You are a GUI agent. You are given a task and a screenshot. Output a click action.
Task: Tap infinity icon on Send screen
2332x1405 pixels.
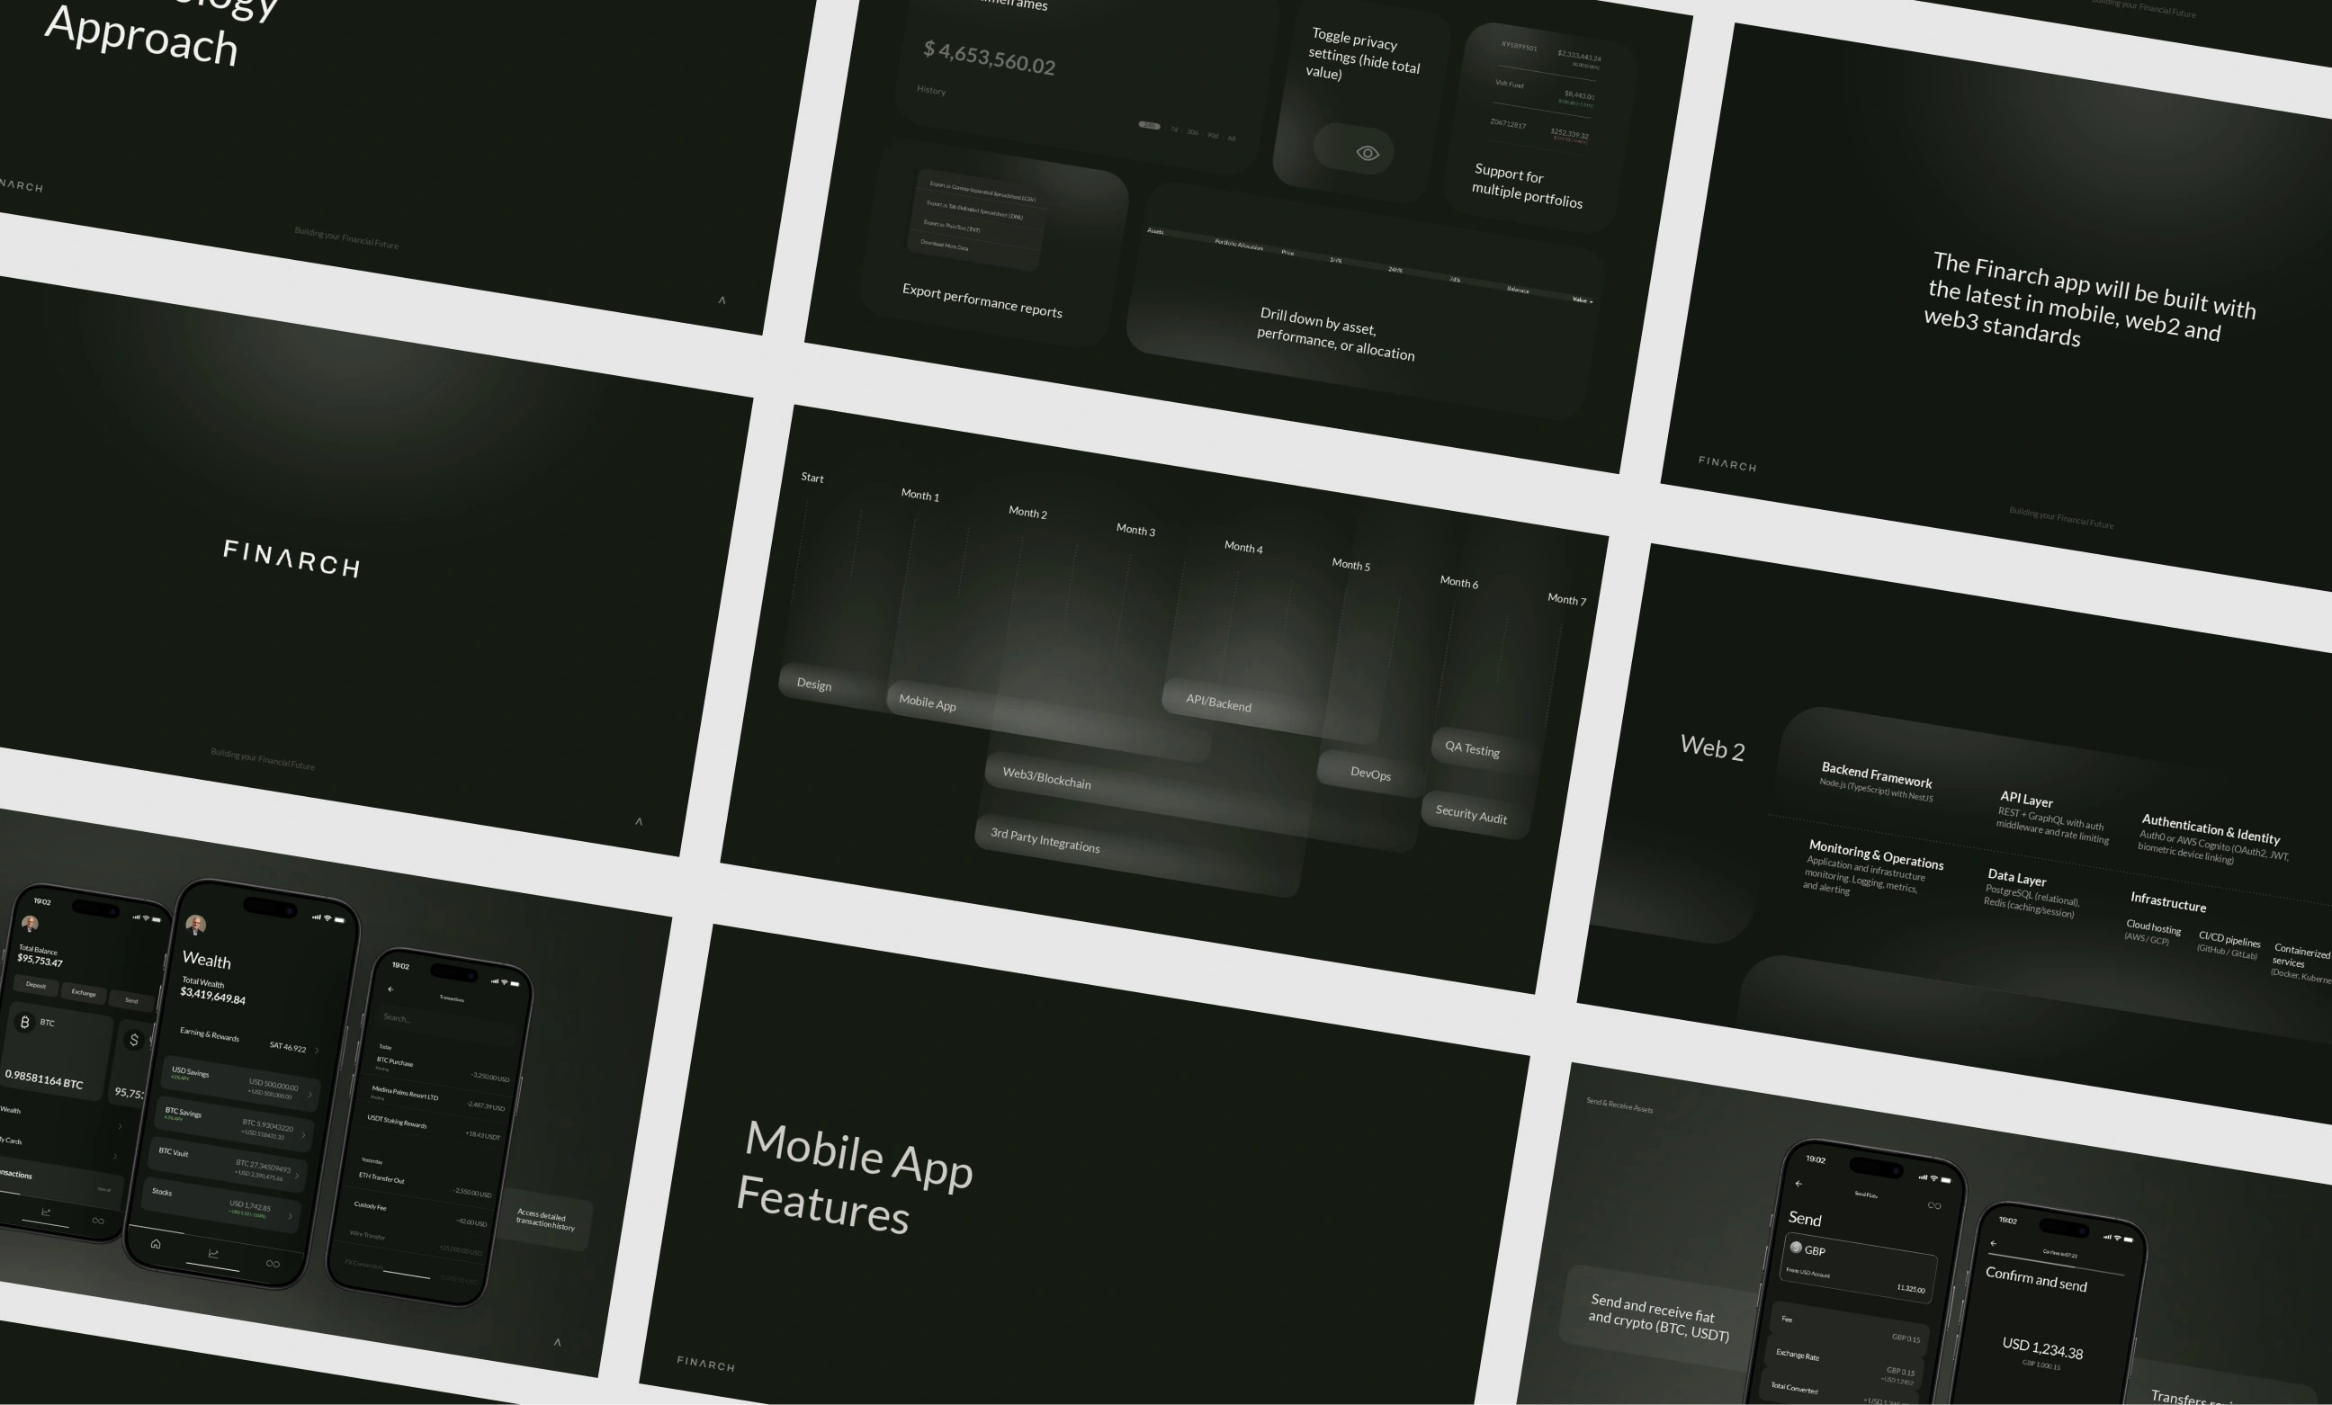1933,1205
